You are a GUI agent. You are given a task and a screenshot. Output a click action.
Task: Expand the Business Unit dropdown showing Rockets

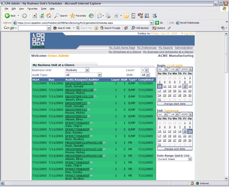click(87, 70)
